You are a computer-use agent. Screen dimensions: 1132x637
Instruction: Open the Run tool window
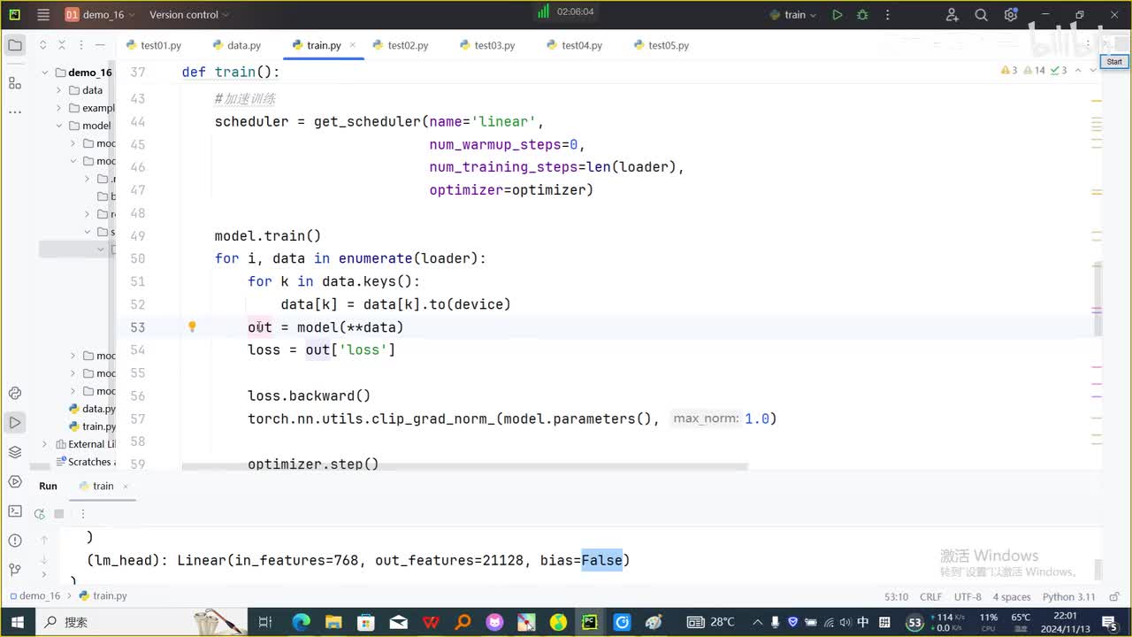point(15,423)
